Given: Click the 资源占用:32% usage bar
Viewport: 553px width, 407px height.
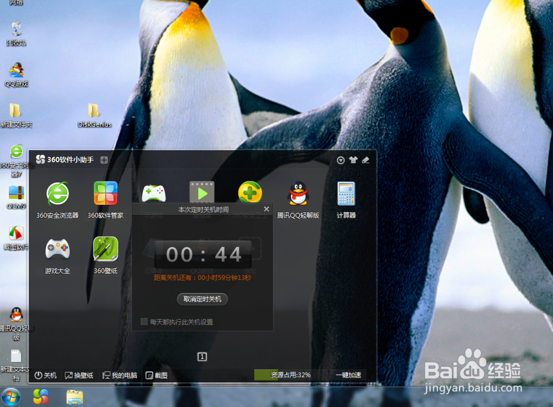Looking at the screenshot, I should click(x=291, y=375).
